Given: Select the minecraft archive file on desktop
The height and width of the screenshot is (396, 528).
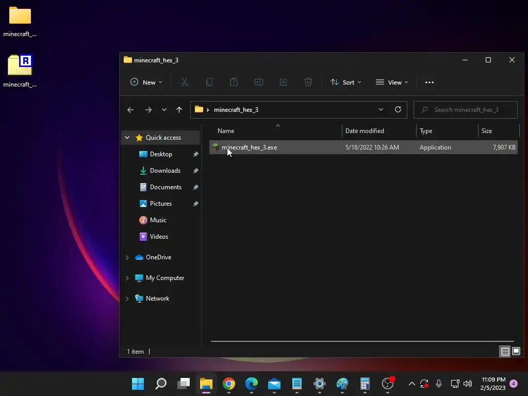Looking at the screenshot, I should [x=20, y=71].
